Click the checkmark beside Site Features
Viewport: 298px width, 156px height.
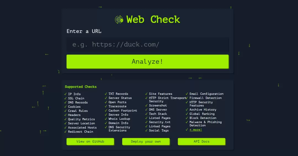click(146, 94)
